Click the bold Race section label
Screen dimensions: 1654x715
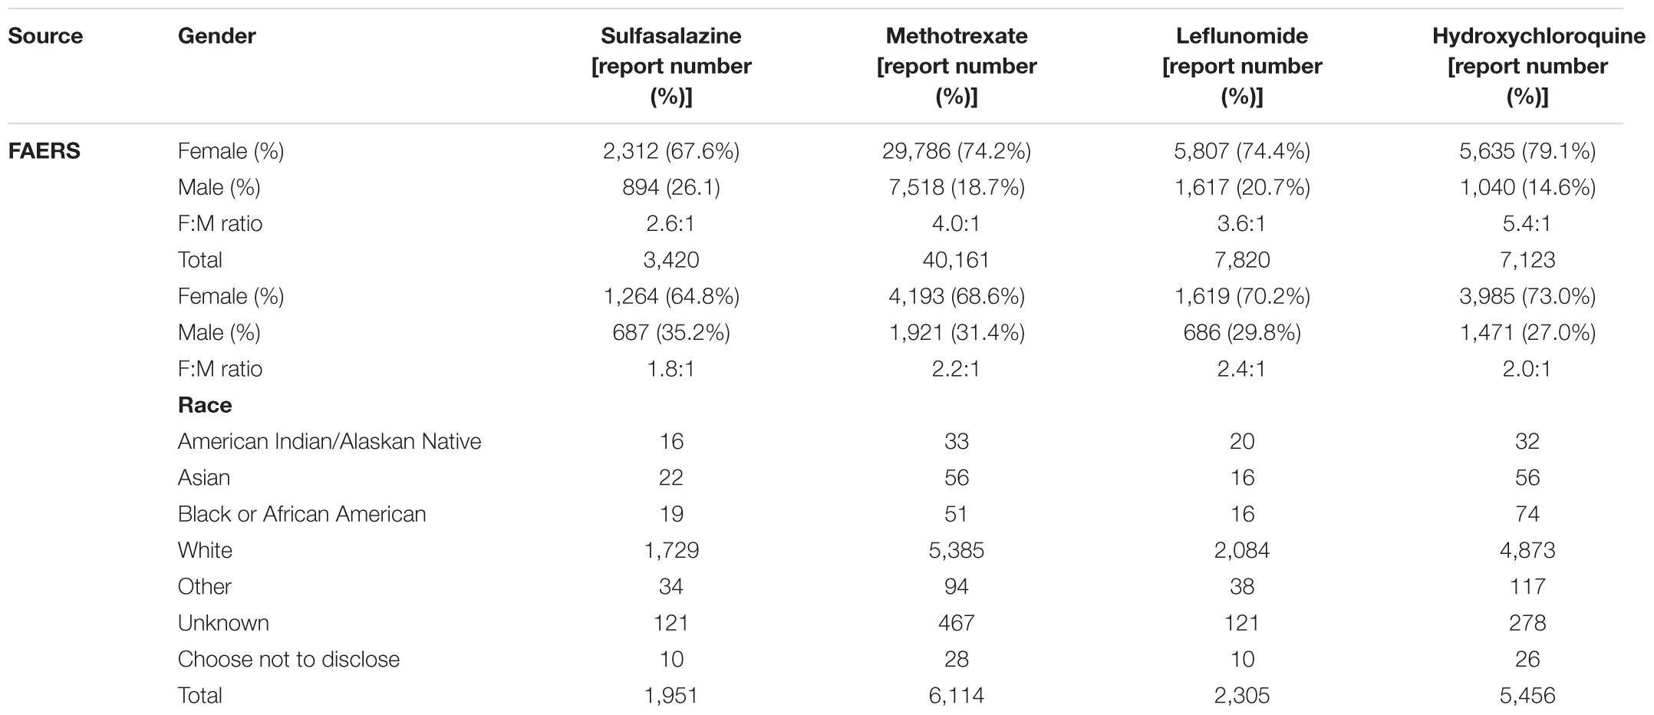coord(204,405)
